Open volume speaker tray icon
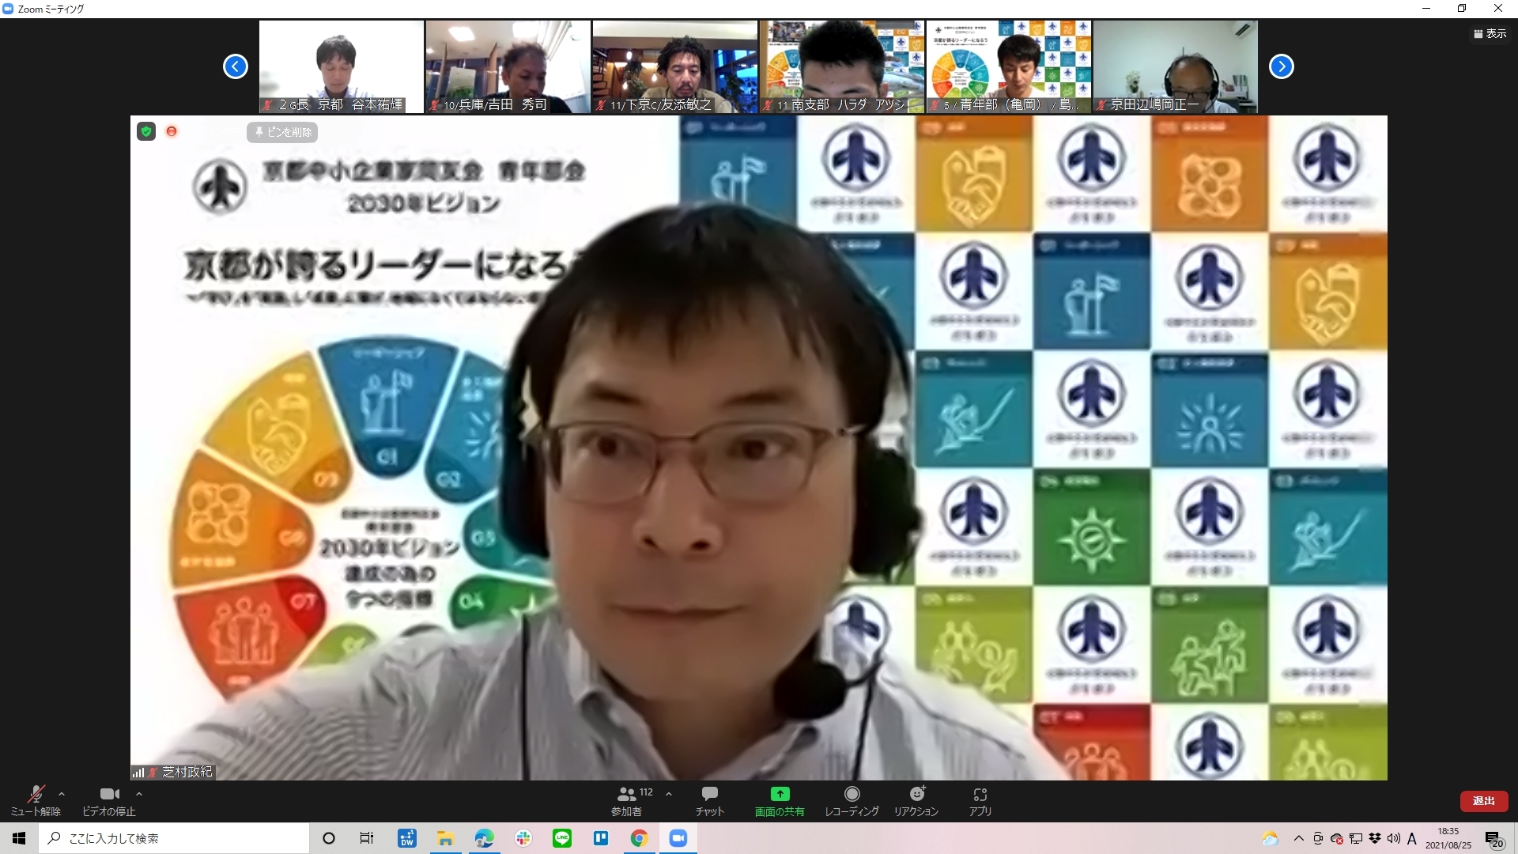Viewport: 1518px width, 854px height. [1393, 838]
